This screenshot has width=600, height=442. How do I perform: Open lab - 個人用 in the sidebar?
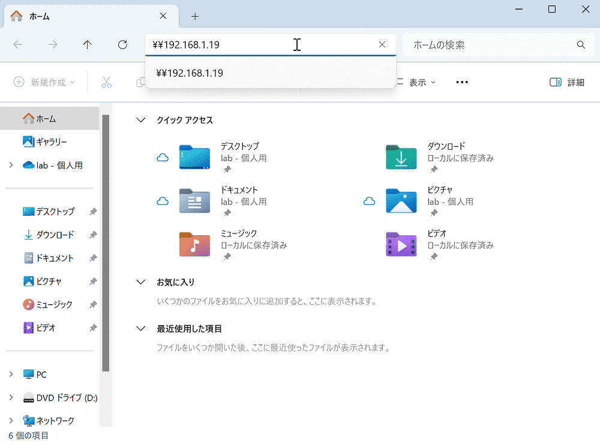pyautogui.click(x=53, y=165)
